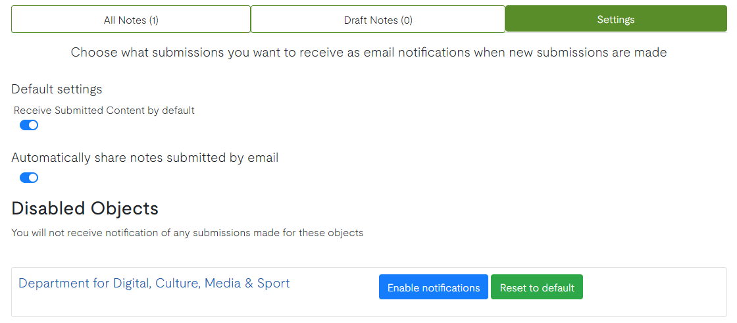Open Department for Digital, Culture, Media & Sport link

click(x=154, y=284)
